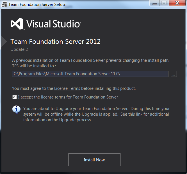This screenshot has width=187, height=174.
Task: Click the 'Team Foundation Server 2012' heading
Action: (x=56, y=42)
